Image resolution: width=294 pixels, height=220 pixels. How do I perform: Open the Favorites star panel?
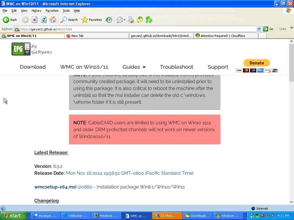pyautogui.click(x=92, y=20)
